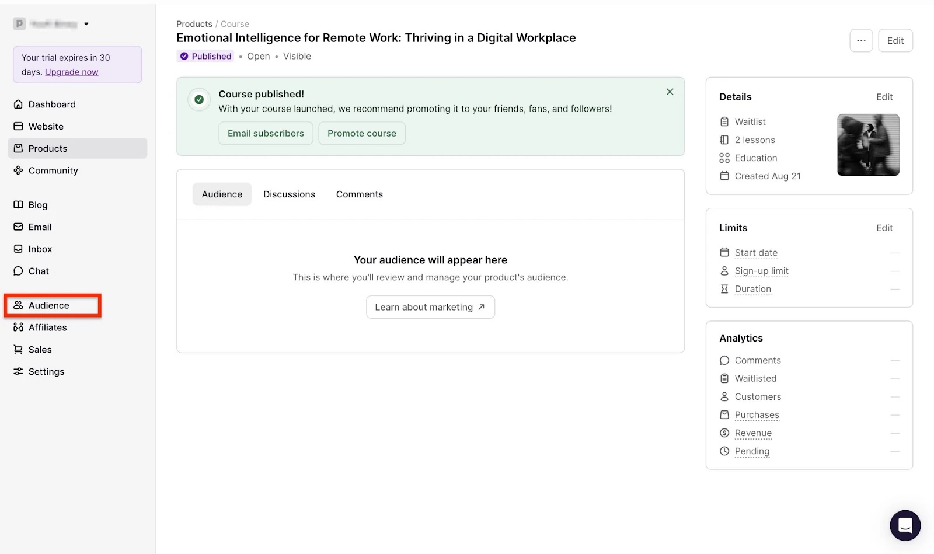Open the Settings sliders icon
934x554 pixels.
[x=18, y=372]
